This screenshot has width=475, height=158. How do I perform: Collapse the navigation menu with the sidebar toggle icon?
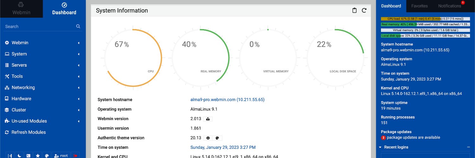click(x=10, y=155)
